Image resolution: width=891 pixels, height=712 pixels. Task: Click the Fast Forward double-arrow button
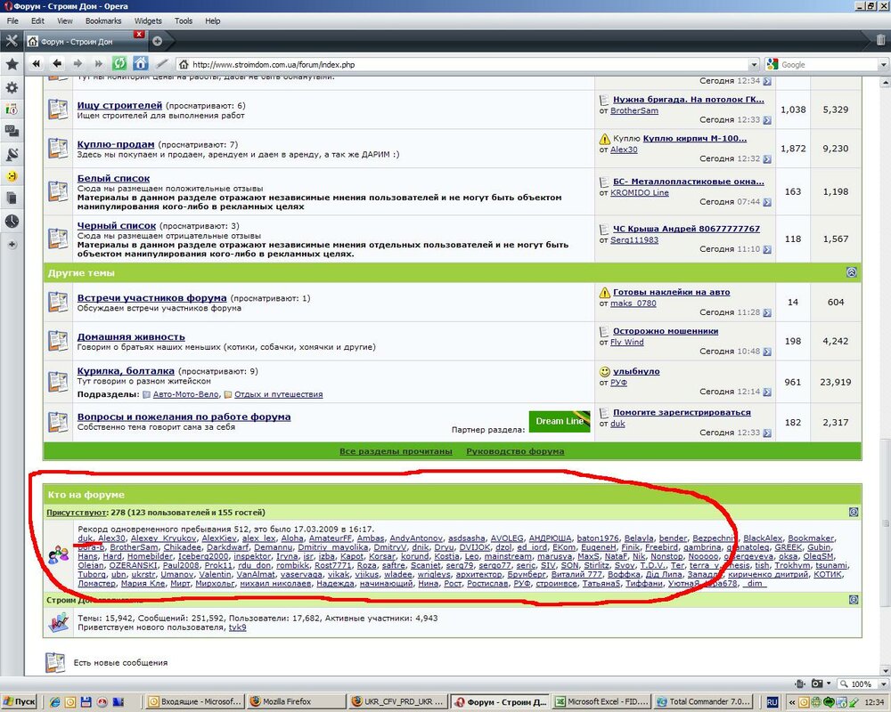98,63
